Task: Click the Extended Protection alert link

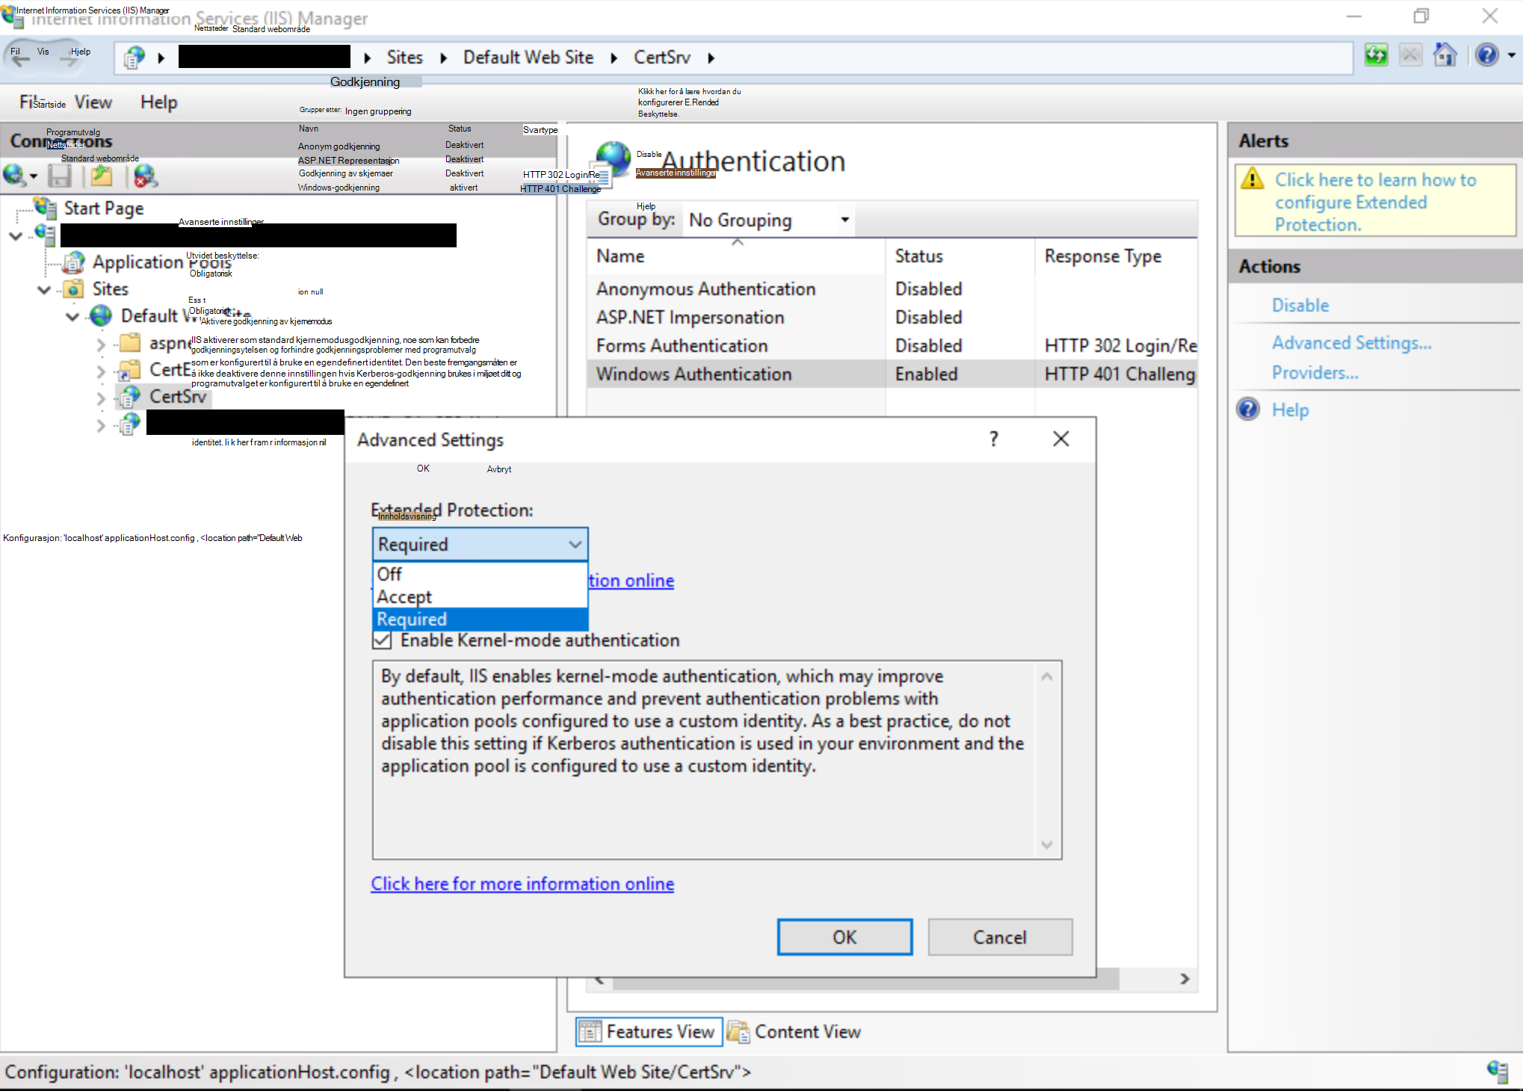Action: (x=1376, y=203)
